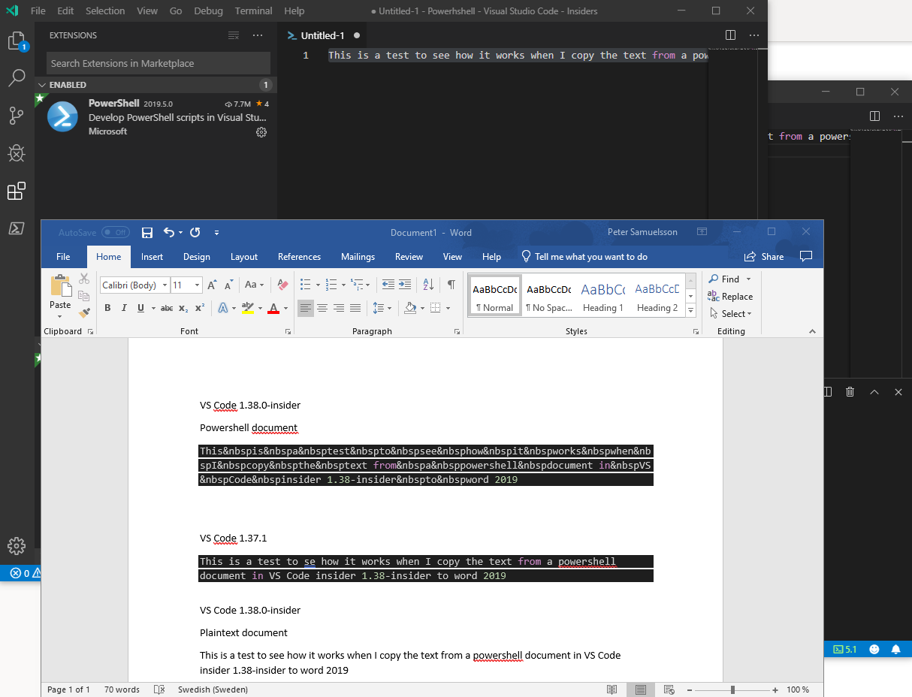Cut selection with the scissors icon
Viewport: 912px width, 697px height.
(x=84, y=279)
